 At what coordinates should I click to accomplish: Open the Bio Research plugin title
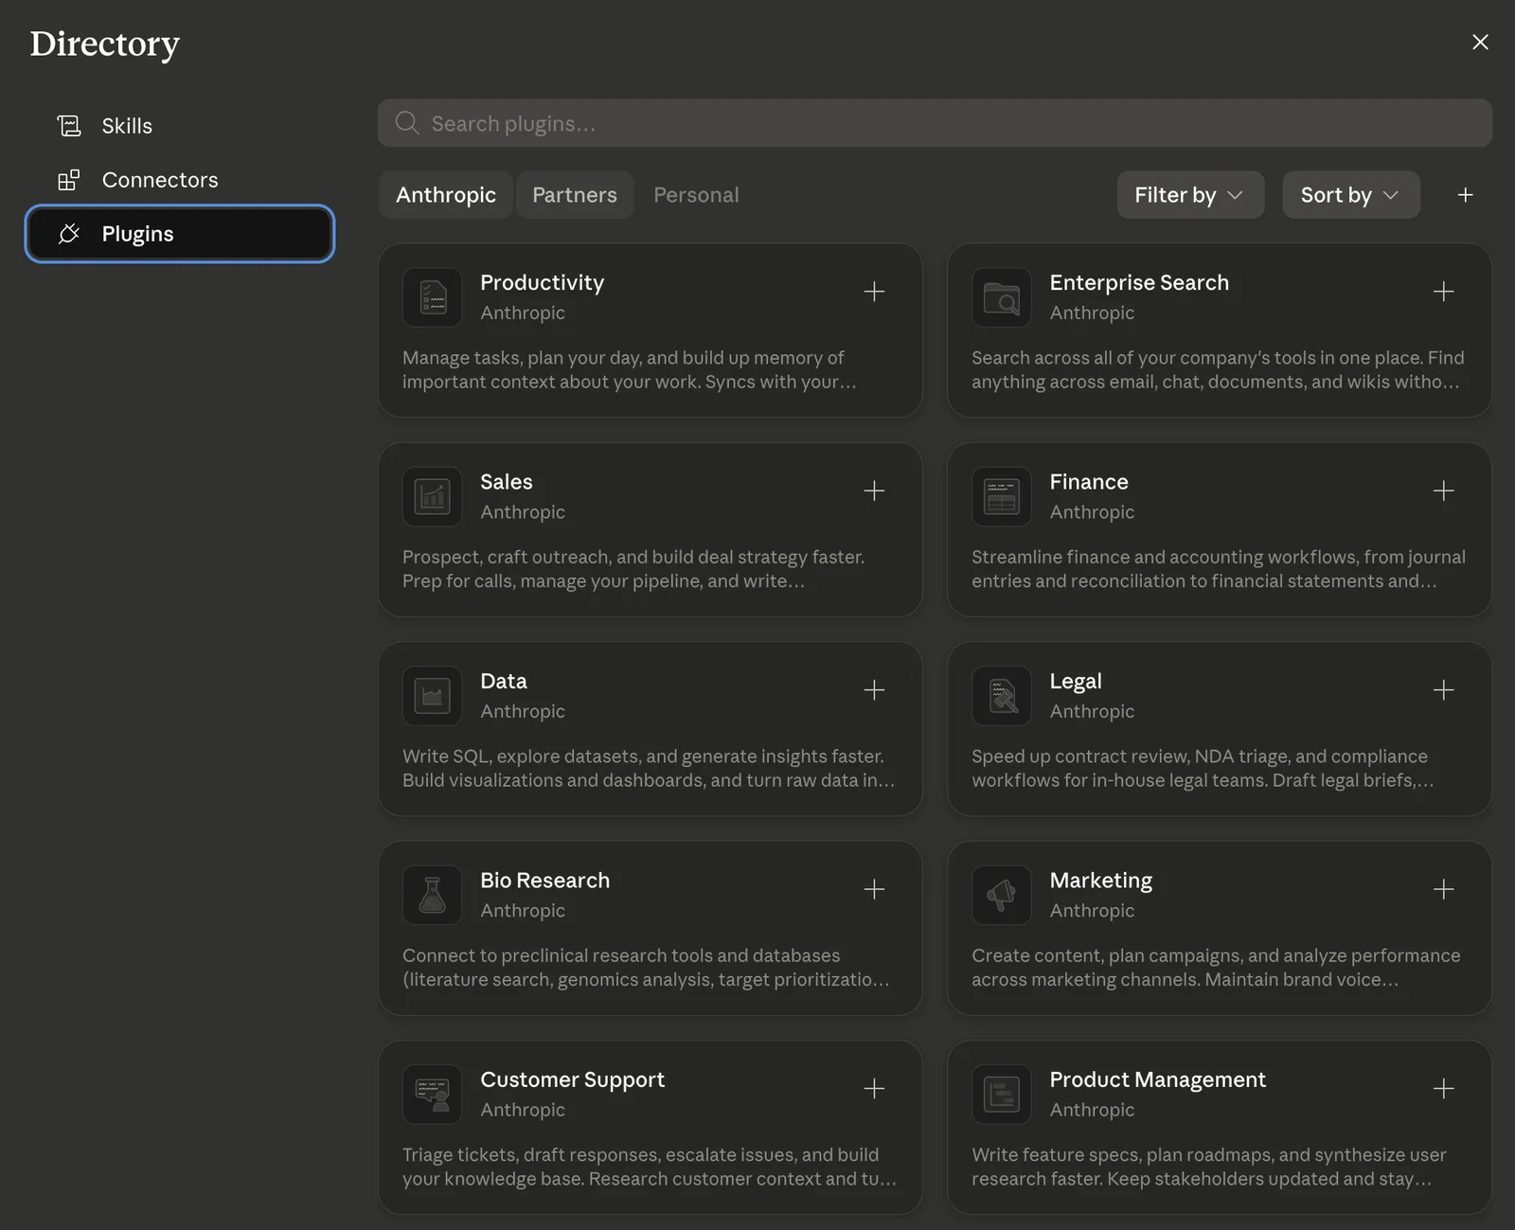pos(544,881)
